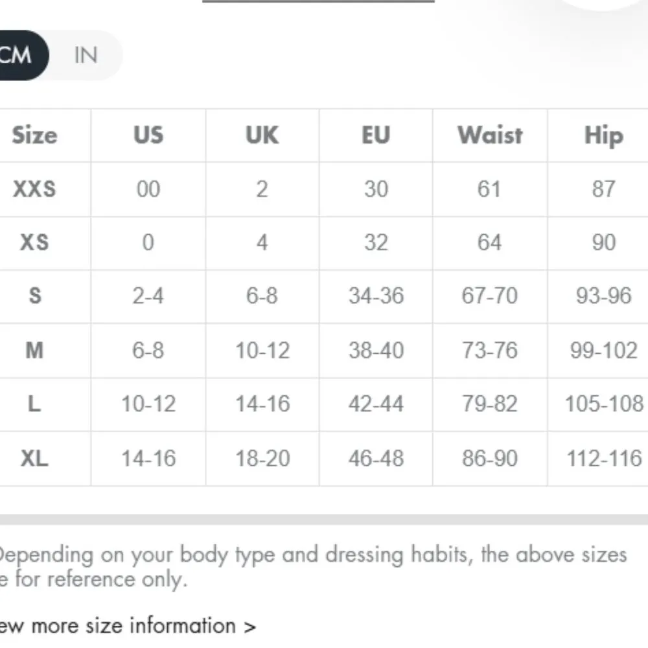This screenshot has height=648, width=648.
Task: Select the XL size row label
Action: coord(34,458)
